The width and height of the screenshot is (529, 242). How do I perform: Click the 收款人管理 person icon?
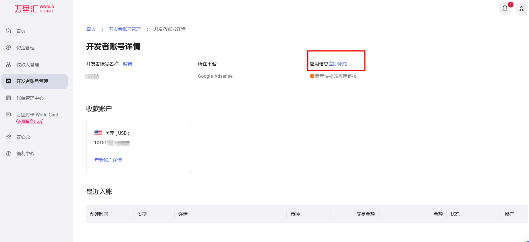[x=9, y=65]
